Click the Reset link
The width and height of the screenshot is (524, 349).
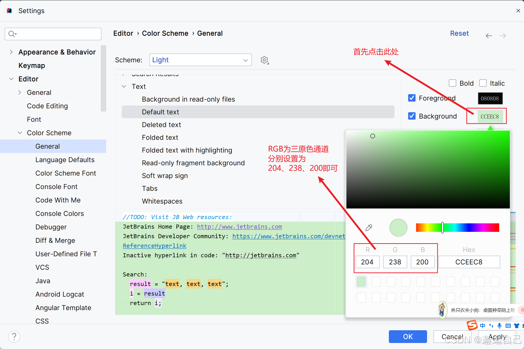point(459,33)
